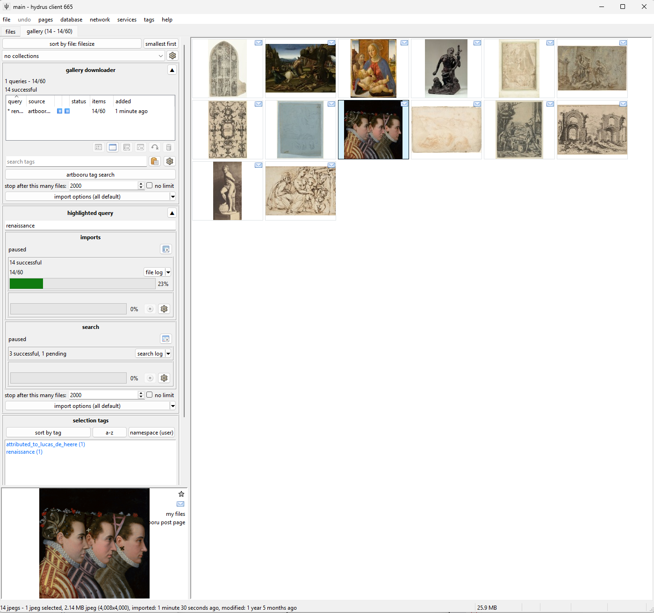Click the search network progress bar at 0%

click(68, 378)
